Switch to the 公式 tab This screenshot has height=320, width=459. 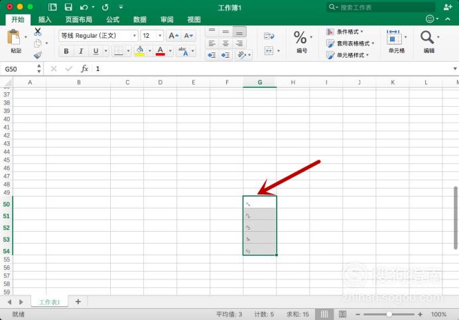point(113,20)
